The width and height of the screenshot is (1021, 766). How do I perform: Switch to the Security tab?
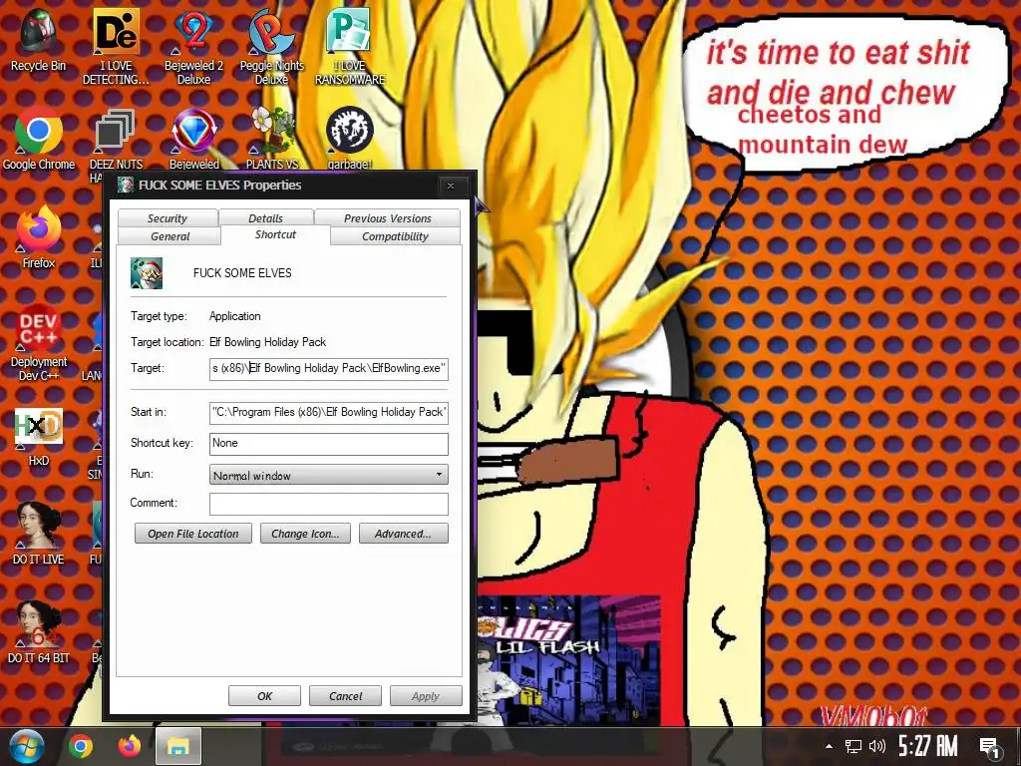pyautogui.click(x=168, y=218)
